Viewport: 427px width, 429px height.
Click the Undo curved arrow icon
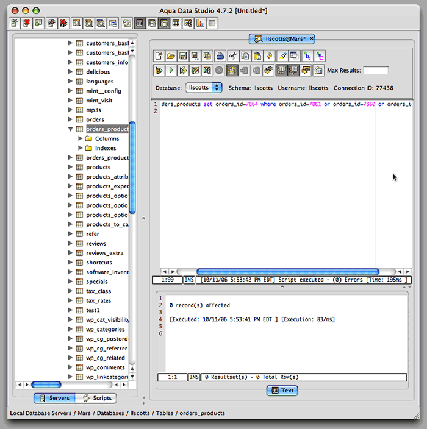269,56
